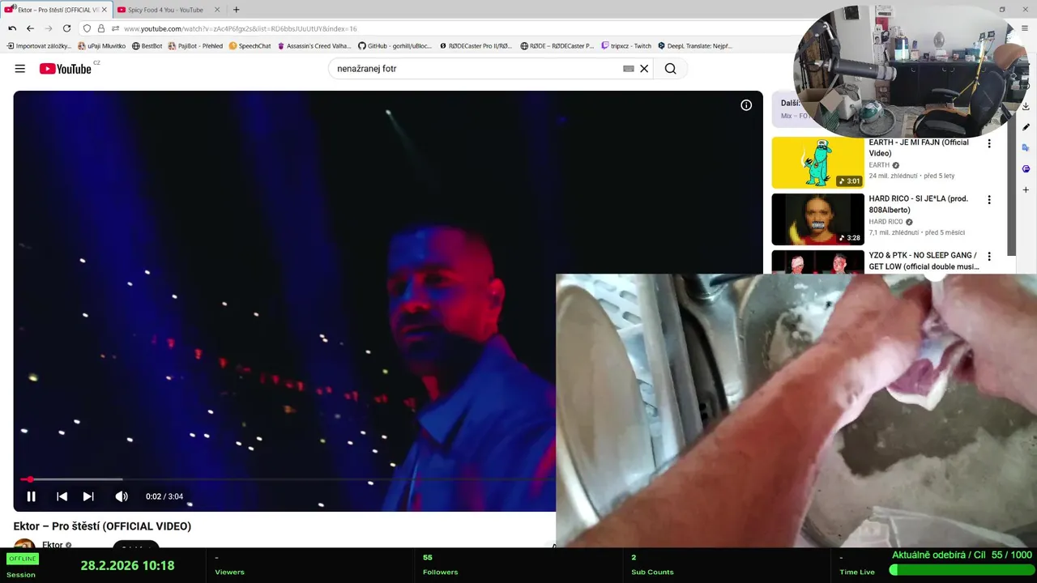Open the Importovat záložky bookmark
Screen dimensions: 1037x583
[39, 46]
